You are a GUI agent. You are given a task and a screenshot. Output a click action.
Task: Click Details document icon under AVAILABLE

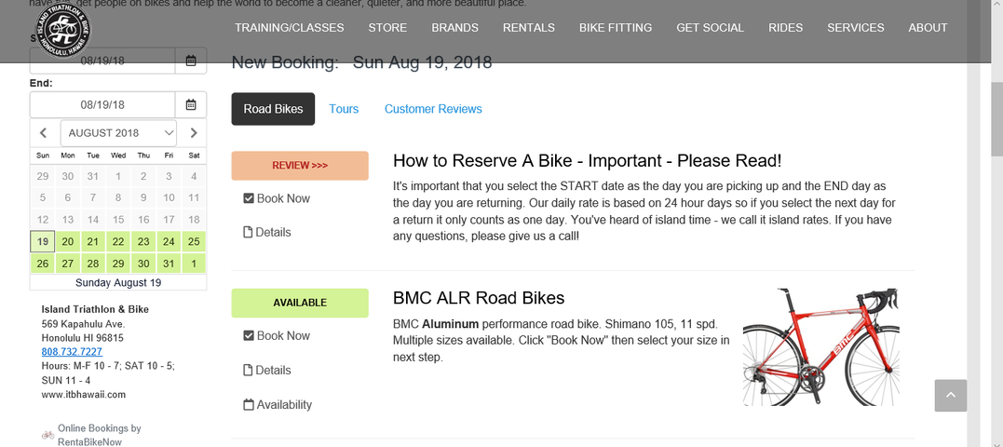[249, 371]
